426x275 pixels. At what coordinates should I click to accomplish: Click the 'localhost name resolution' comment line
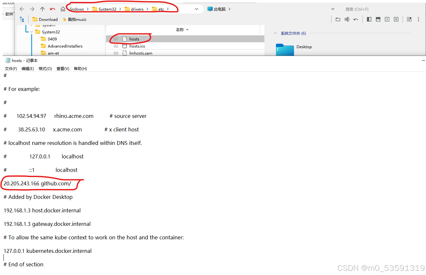[x=73, y=143]
